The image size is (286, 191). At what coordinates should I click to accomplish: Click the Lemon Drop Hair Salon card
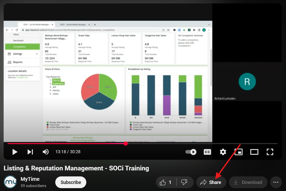click(x=125, y=48)
